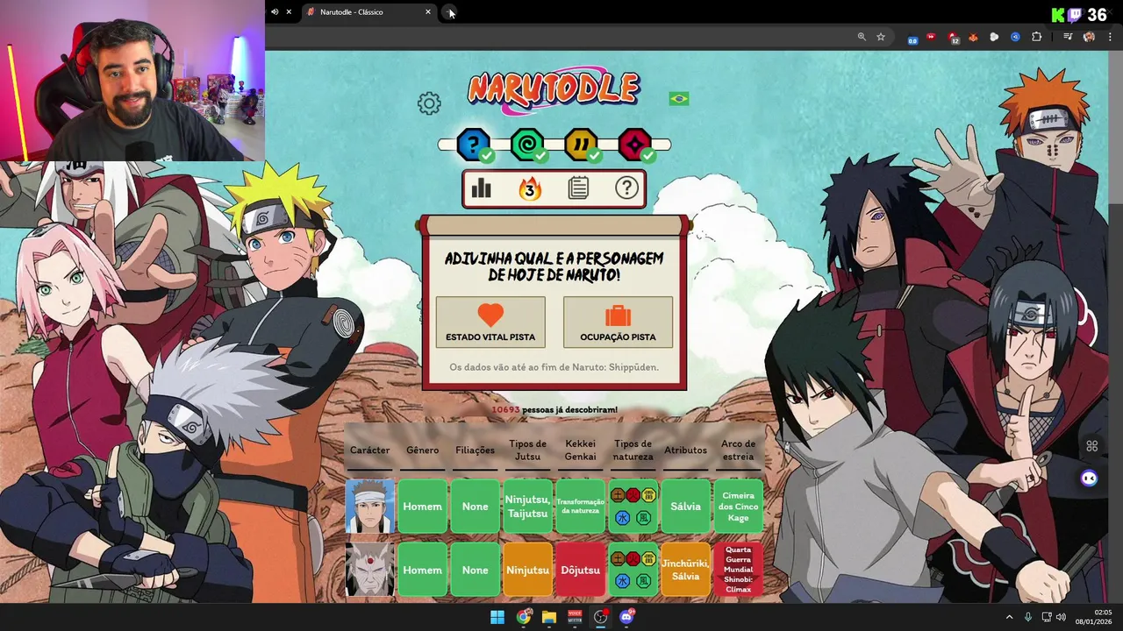Click the Quarta Guerra Mundial Shinobi cell

tap(738, 570)
